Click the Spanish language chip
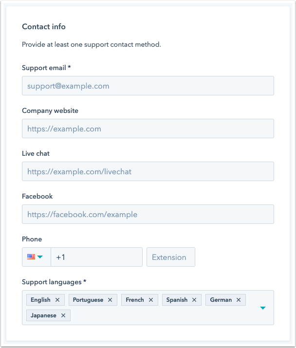Viewport: 296px width, 348px height. click(177, 300)
